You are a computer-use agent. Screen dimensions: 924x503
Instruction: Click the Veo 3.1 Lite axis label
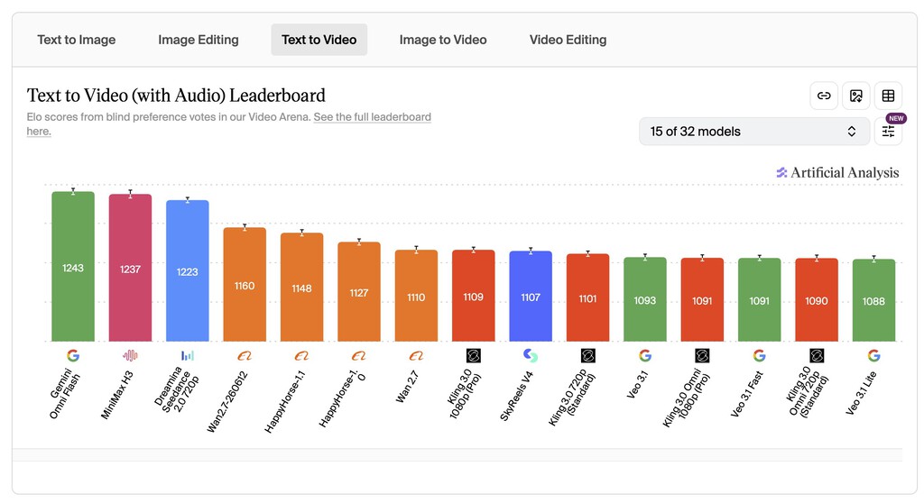861,393
